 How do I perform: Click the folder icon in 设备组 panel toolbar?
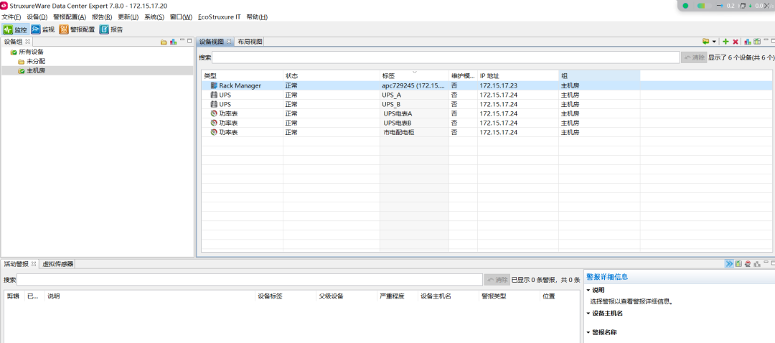(164, 42)
